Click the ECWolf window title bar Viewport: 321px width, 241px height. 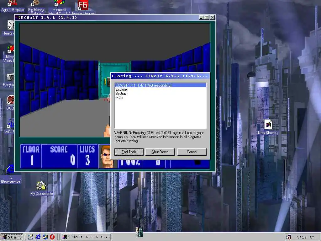[x=115, y=18]
